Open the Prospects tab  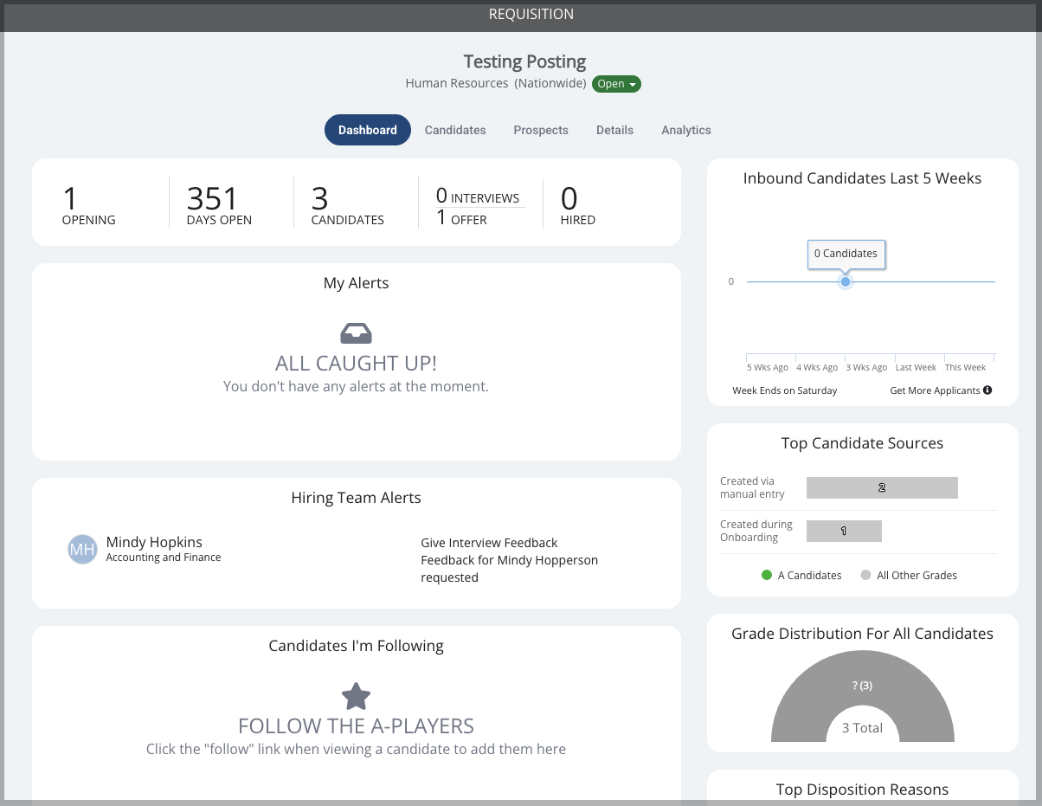click(x=541, y=130)
